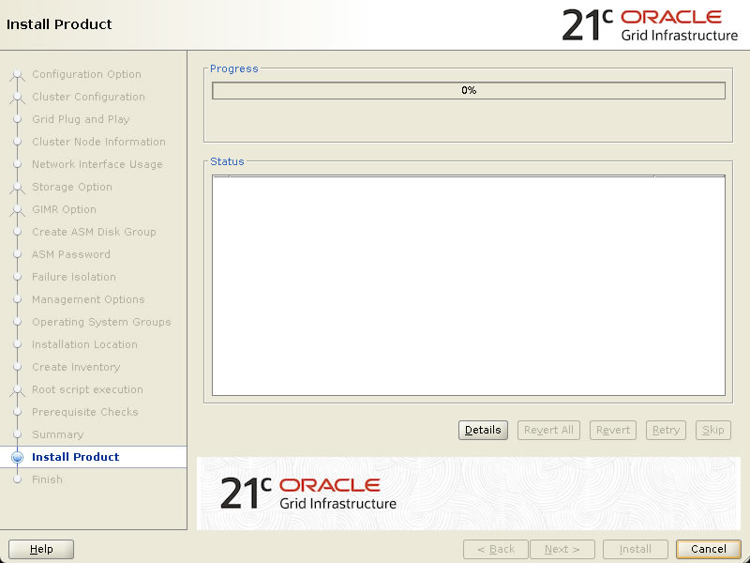Image resolution: width=750 pixels, height=563 pixels.
Task: Click the Next button
Action: point(562,549)
